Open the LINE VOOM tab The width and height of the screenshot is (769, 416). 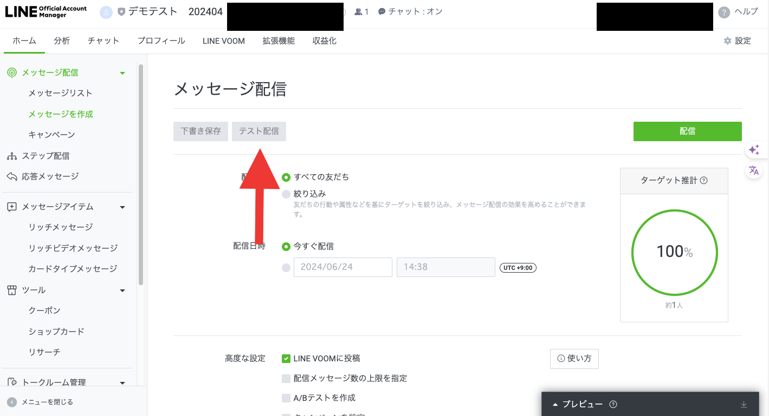coord(224,41)
